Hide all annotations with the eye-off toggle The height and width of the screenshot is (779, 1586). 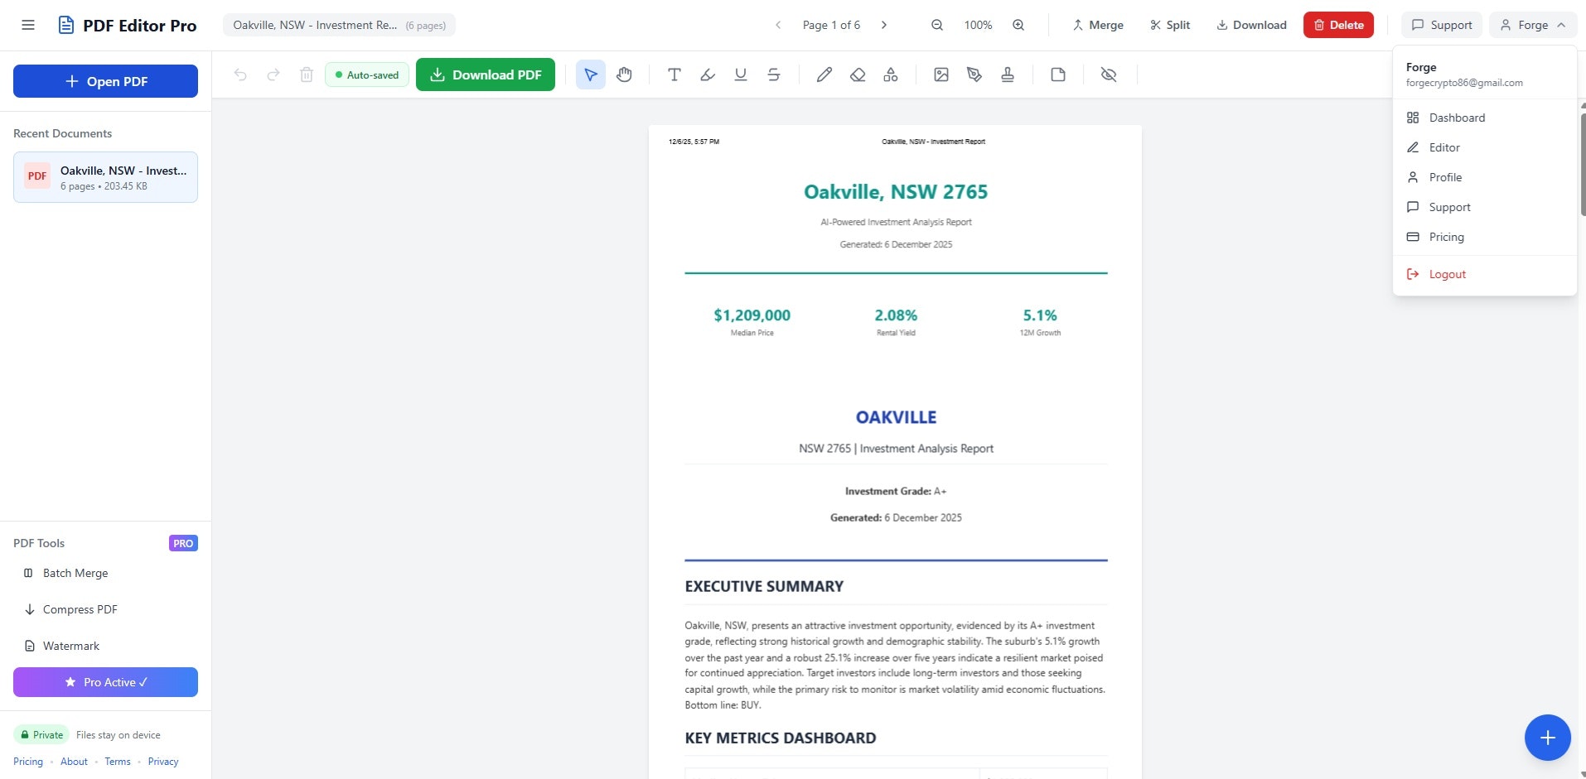1109,75
